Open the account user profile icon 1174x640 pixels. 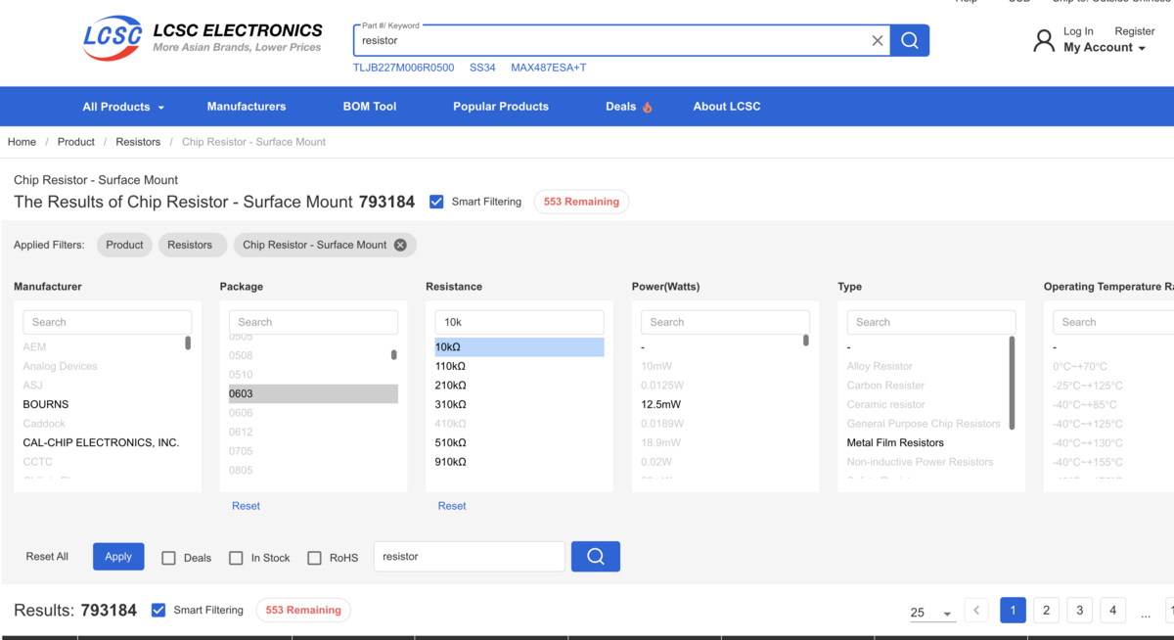click(x=1044, y=40)
